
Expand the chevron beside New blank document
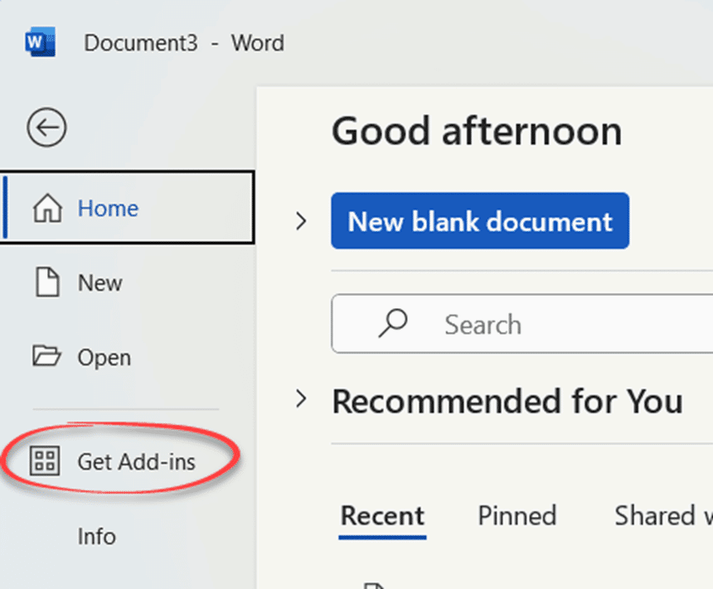tap(301, 221)
